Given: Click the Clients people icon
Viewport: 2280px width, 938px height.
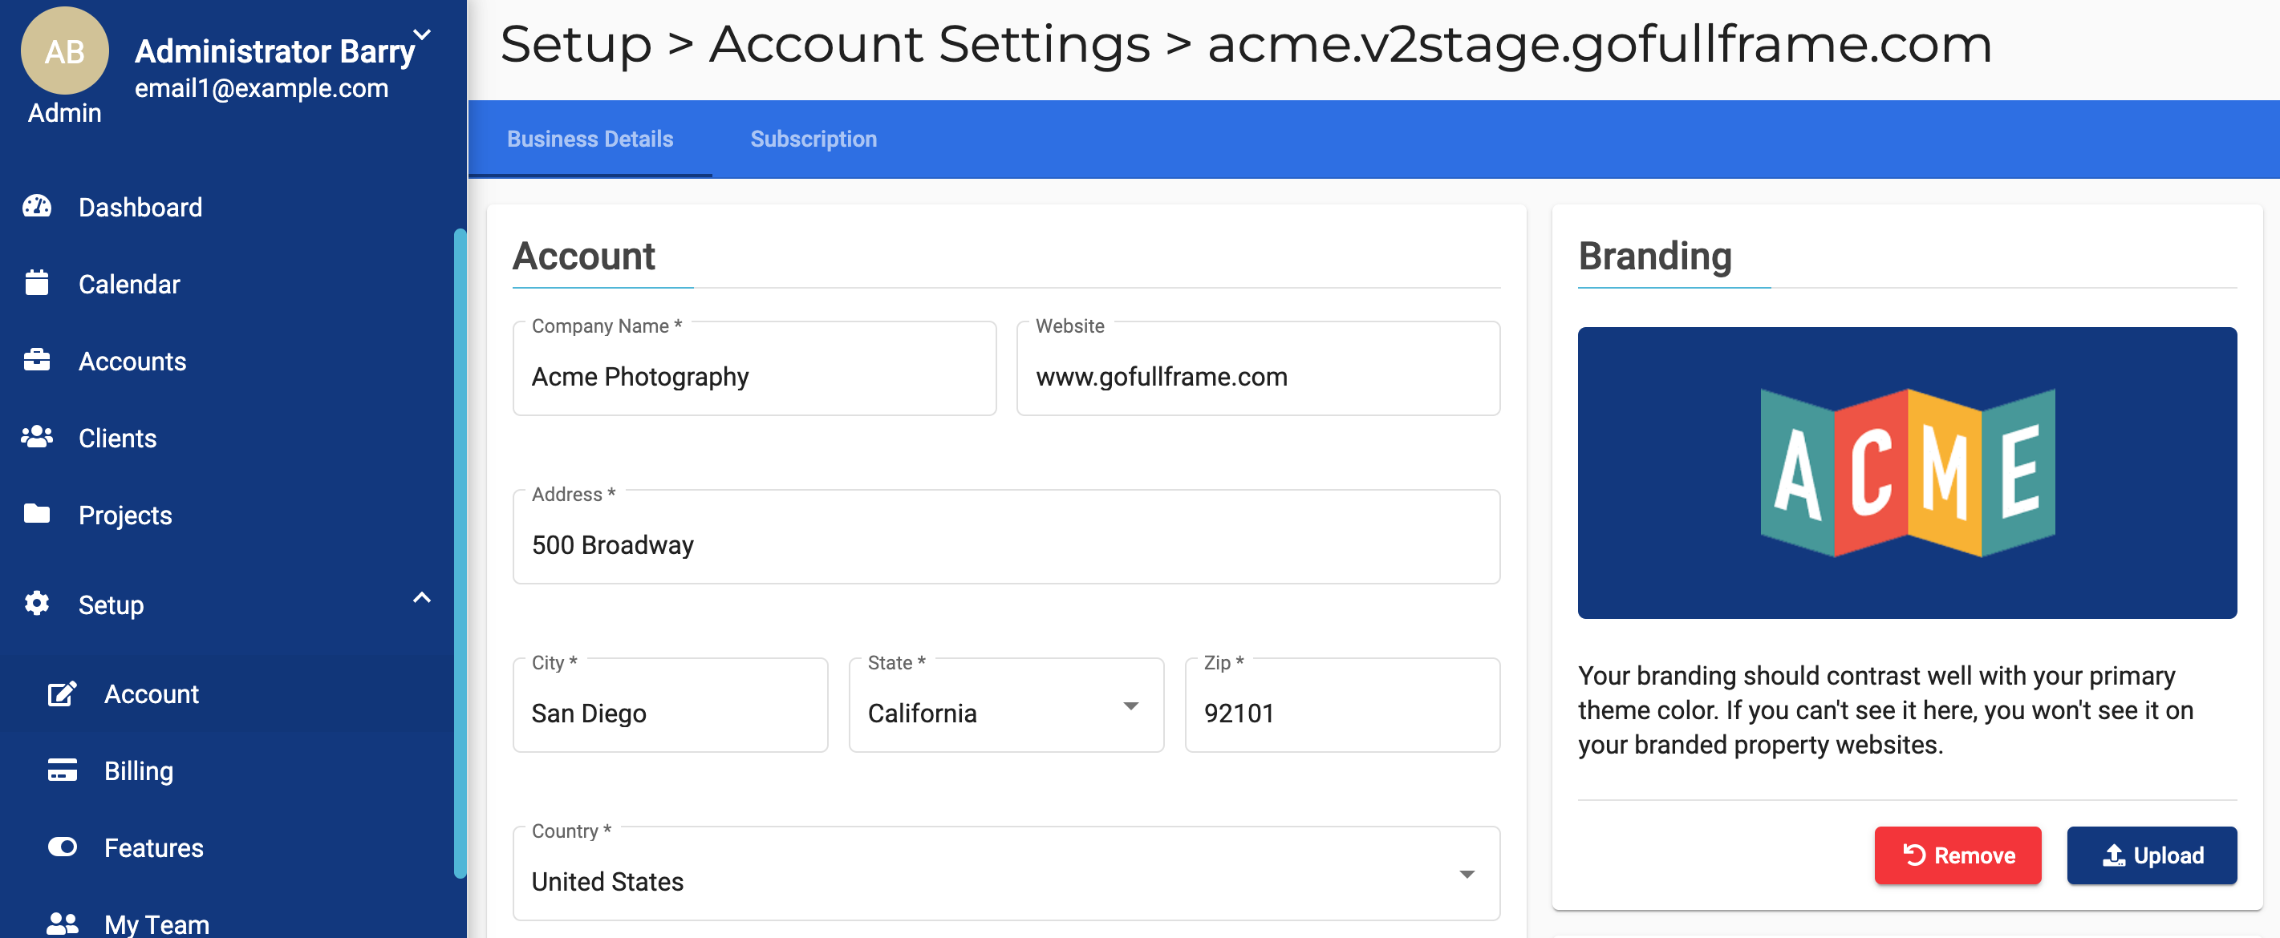Looking at the screenshot, I should (x=37, y=437).
